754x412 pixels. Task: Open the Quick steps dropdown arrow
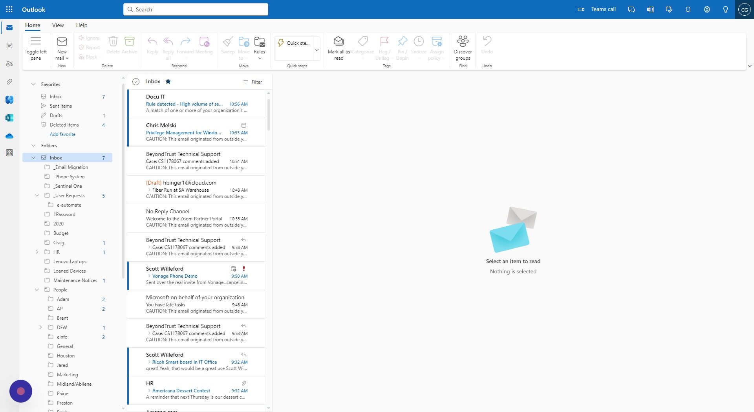(x=317, y=49)
